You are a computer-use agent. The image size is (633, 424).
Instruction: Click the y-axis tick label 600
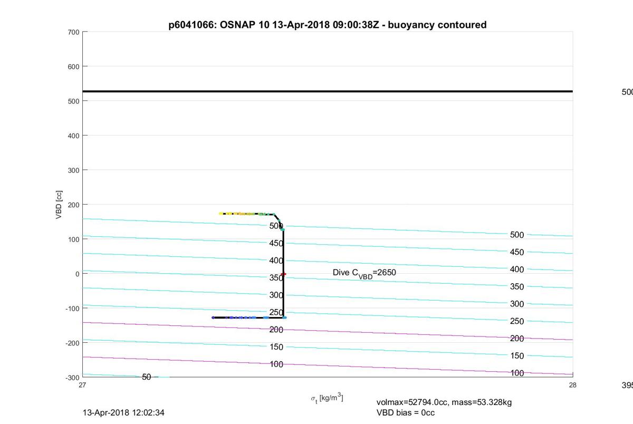73,66
